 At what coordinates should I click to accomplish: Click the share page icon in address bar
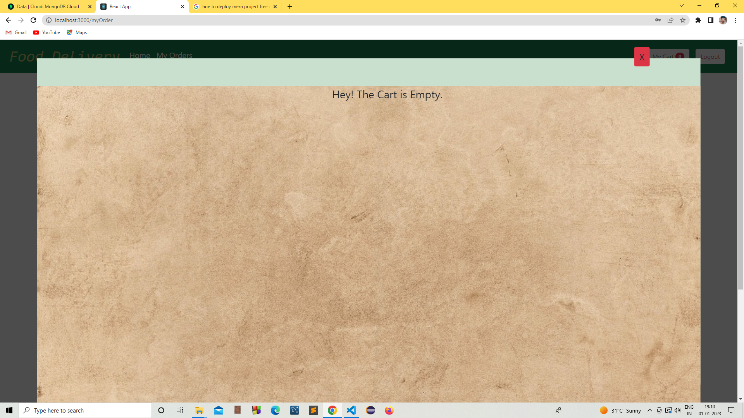670,20
